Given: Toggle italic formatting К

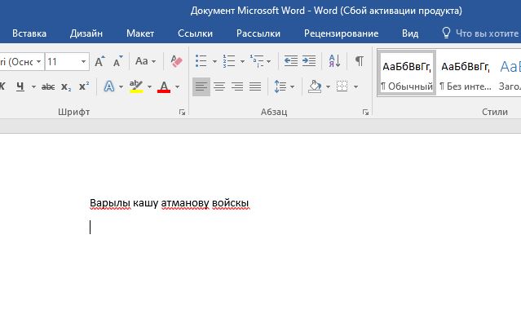Looking at the screenshot, I should pyautogui.click(x=2, y=86).
